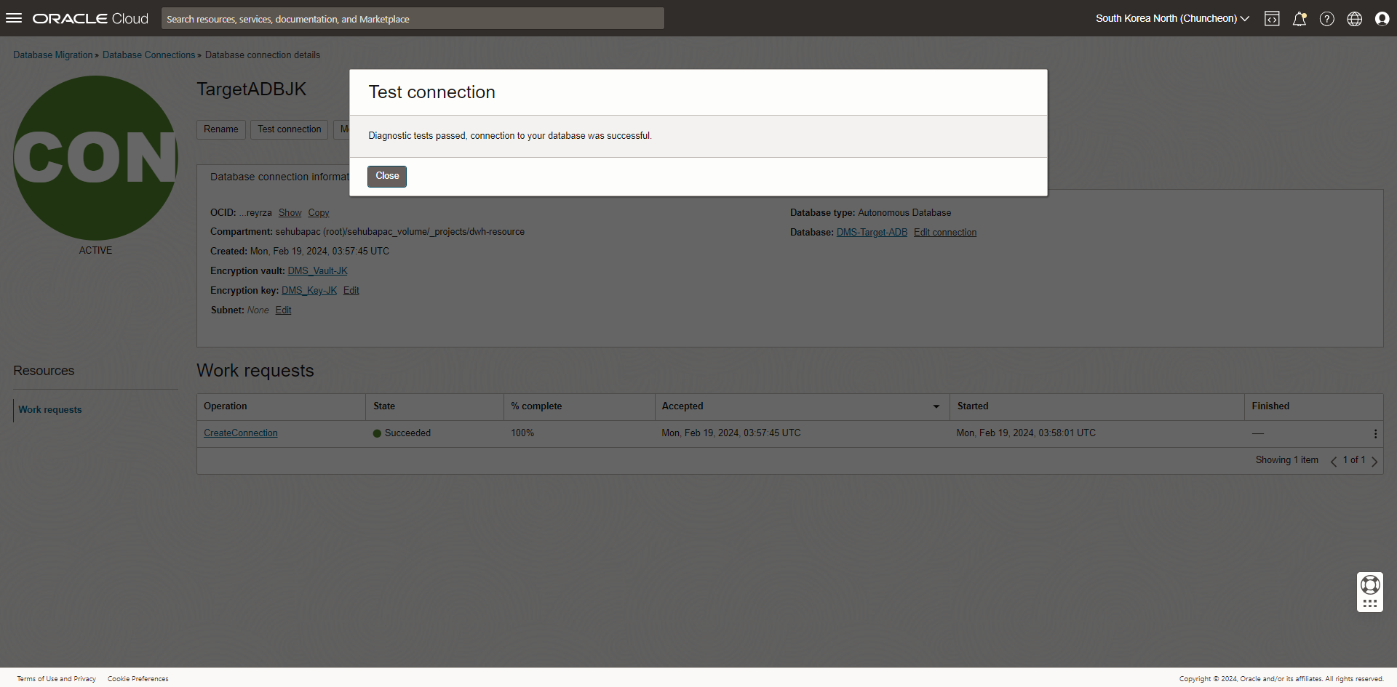
Task: Click Show link next to OCID
Action: click(x=290, y=213)
